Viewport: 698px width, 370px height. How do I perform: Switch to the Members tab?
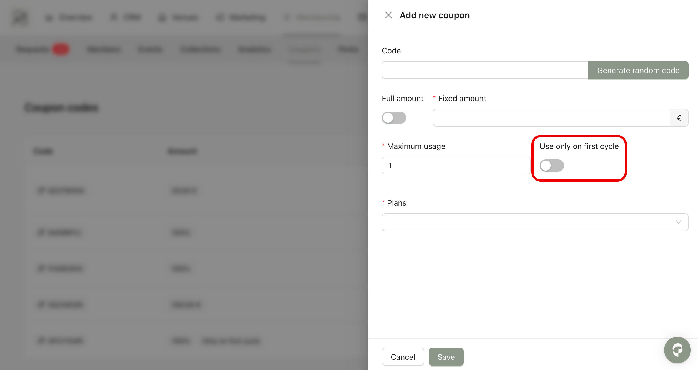coord(104,49)
